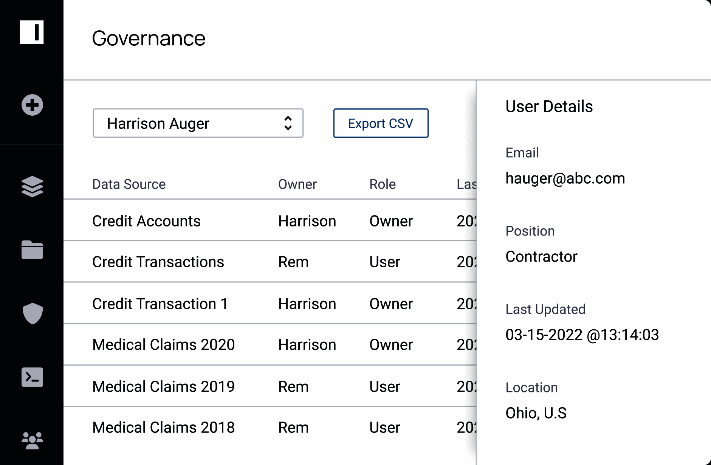Click the Export CSV button

380,123
